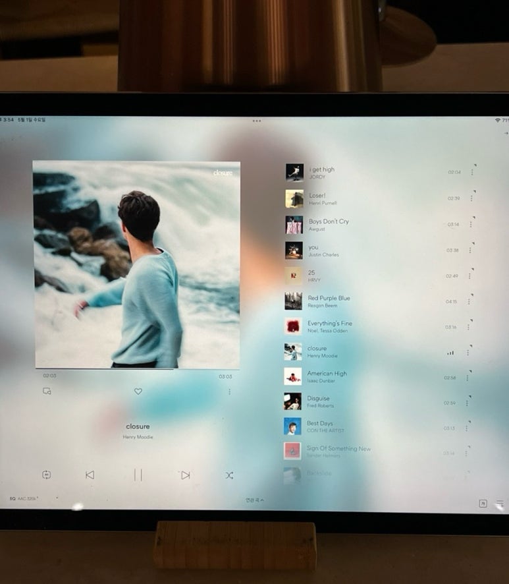
Task: Open options menu for Best Days
Action: [466, 428]
